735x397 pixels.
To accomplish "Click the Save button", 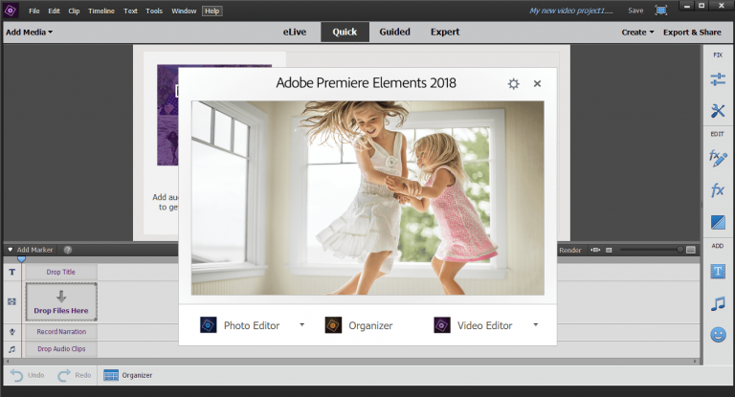I will point(635,11).
